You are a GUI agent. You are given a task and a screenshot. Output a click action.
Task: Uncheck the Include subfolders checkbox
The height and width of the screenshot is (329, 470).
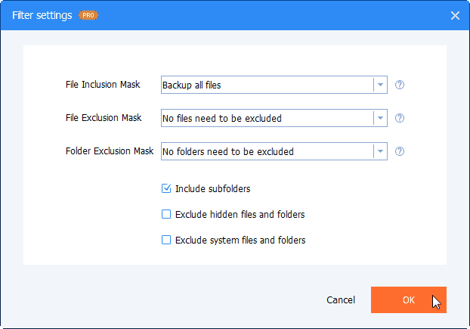167,188
